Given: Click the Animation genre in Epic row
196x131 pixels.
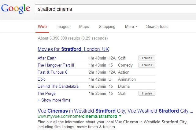Looking at the screenshot, I should coord(127,79).
